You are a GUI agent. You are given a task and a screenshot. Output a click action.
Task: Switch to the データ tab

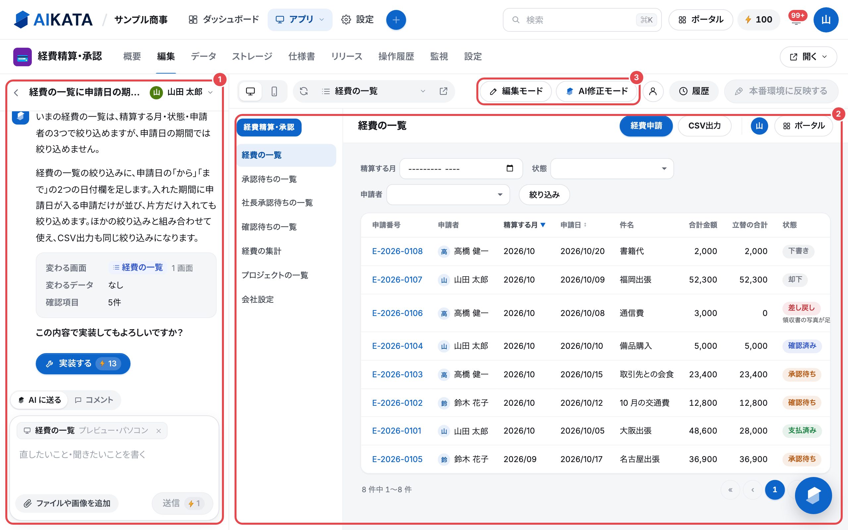point(203,56)
